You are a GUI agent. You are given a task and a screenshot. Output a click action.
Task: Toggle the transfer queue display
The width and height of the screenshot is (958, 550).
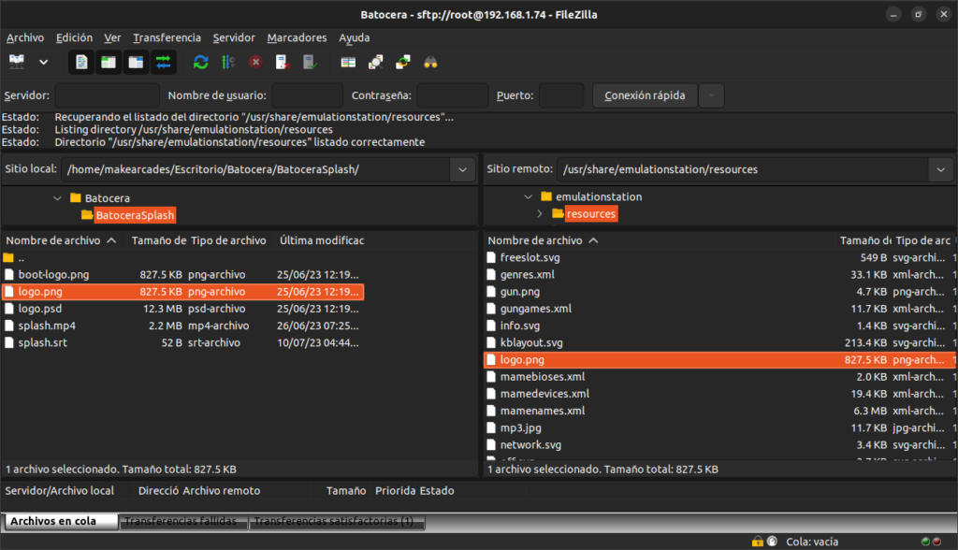point(163,62)
